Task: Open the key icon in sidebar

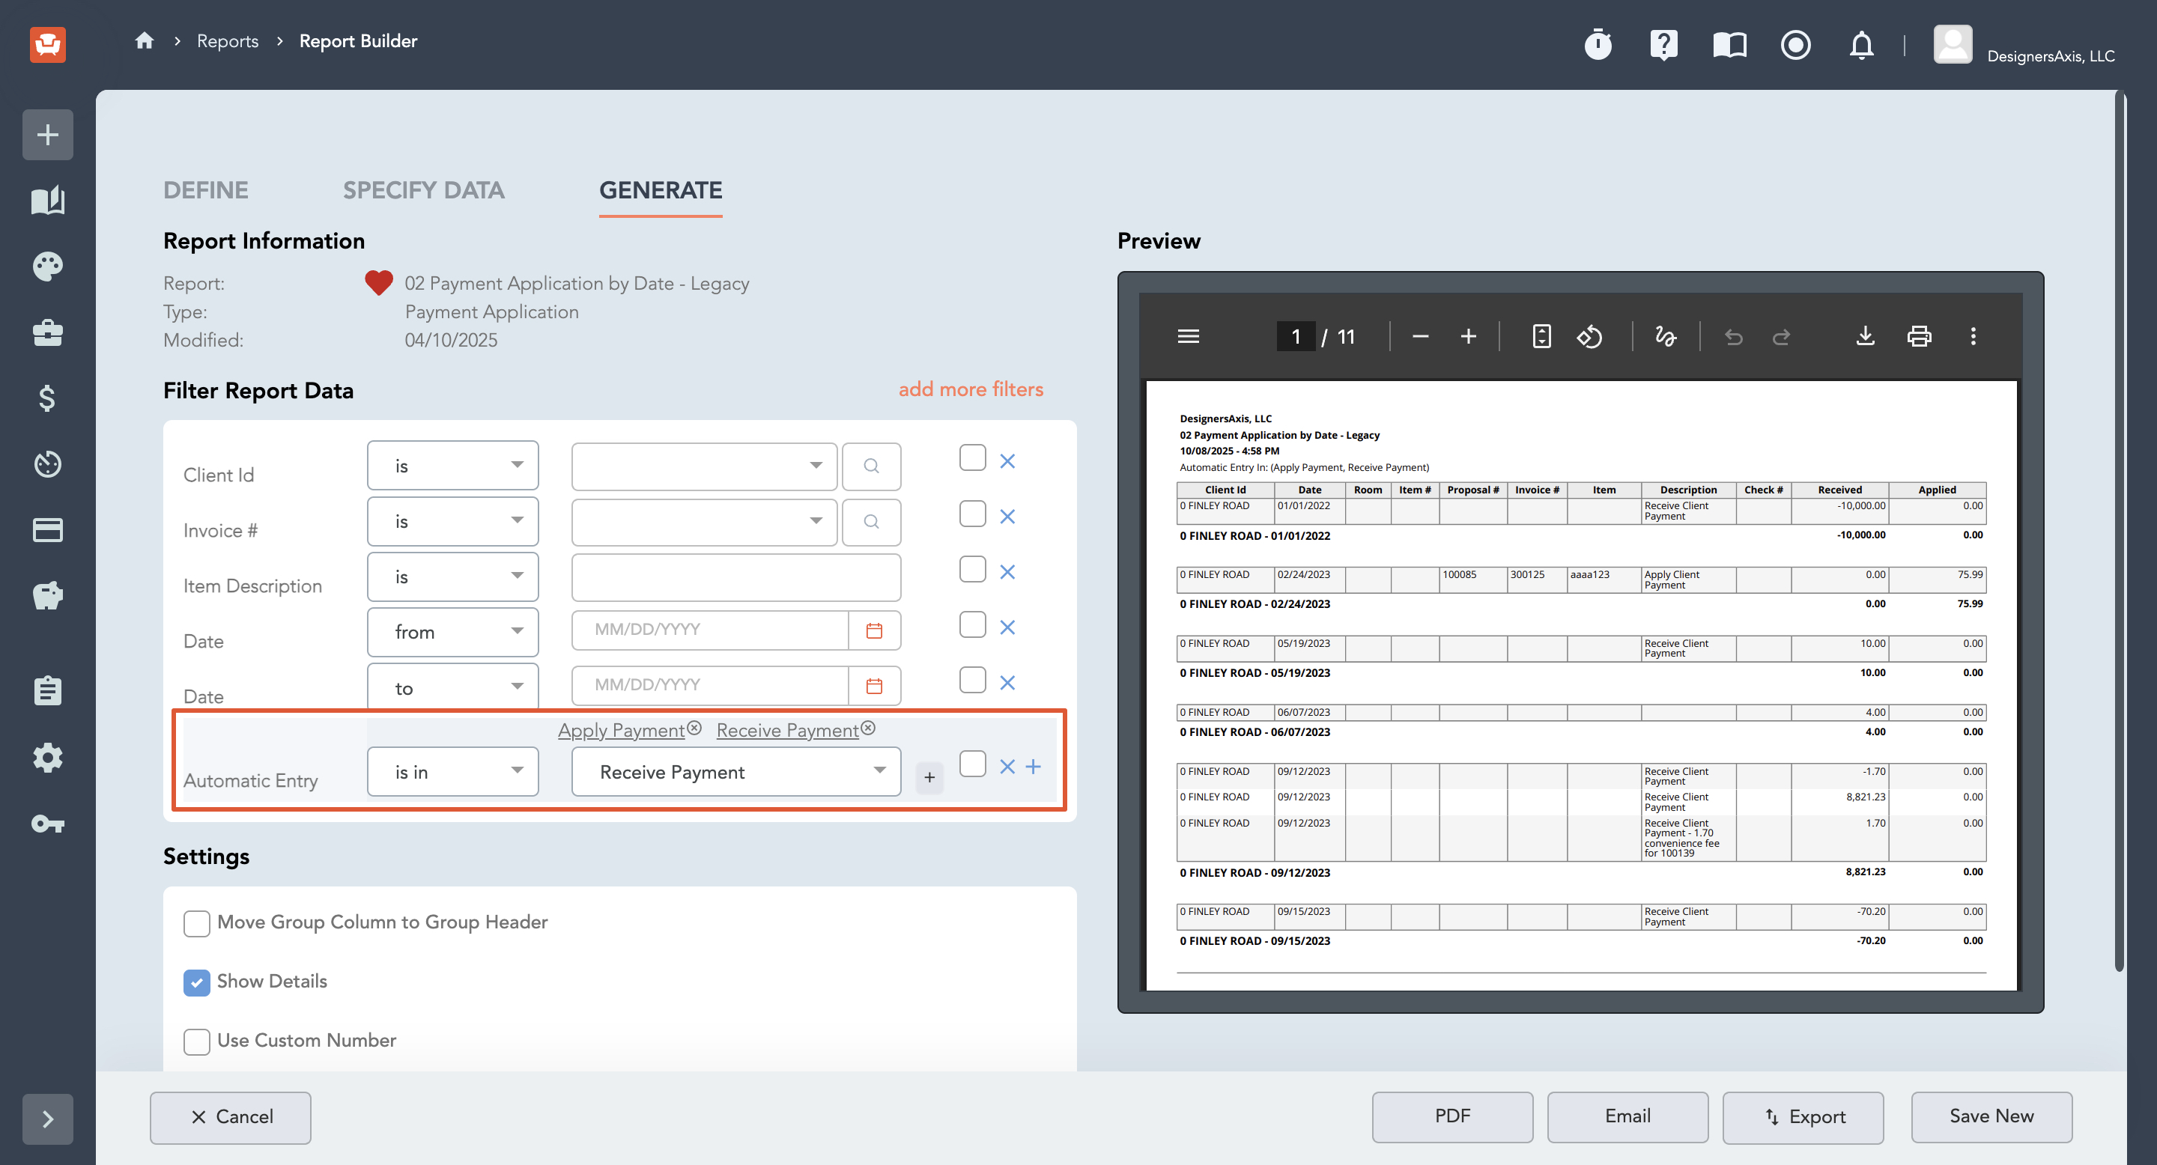Action: [x=48, y=824]
